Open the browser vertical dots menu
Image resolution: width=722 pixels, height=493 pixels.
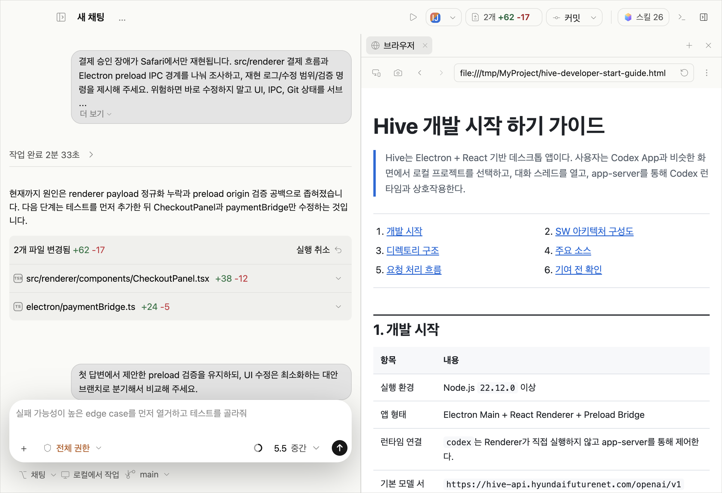click(706, 73)
